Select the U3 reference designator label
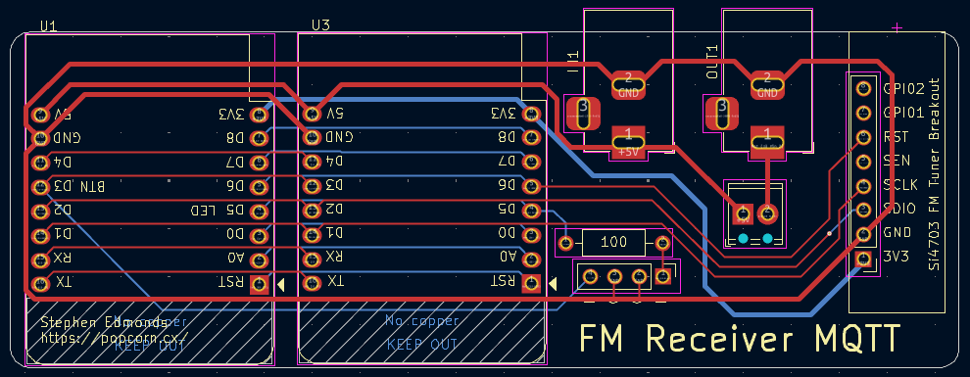This screenshot has width=970, height=377. coord(320,25)
